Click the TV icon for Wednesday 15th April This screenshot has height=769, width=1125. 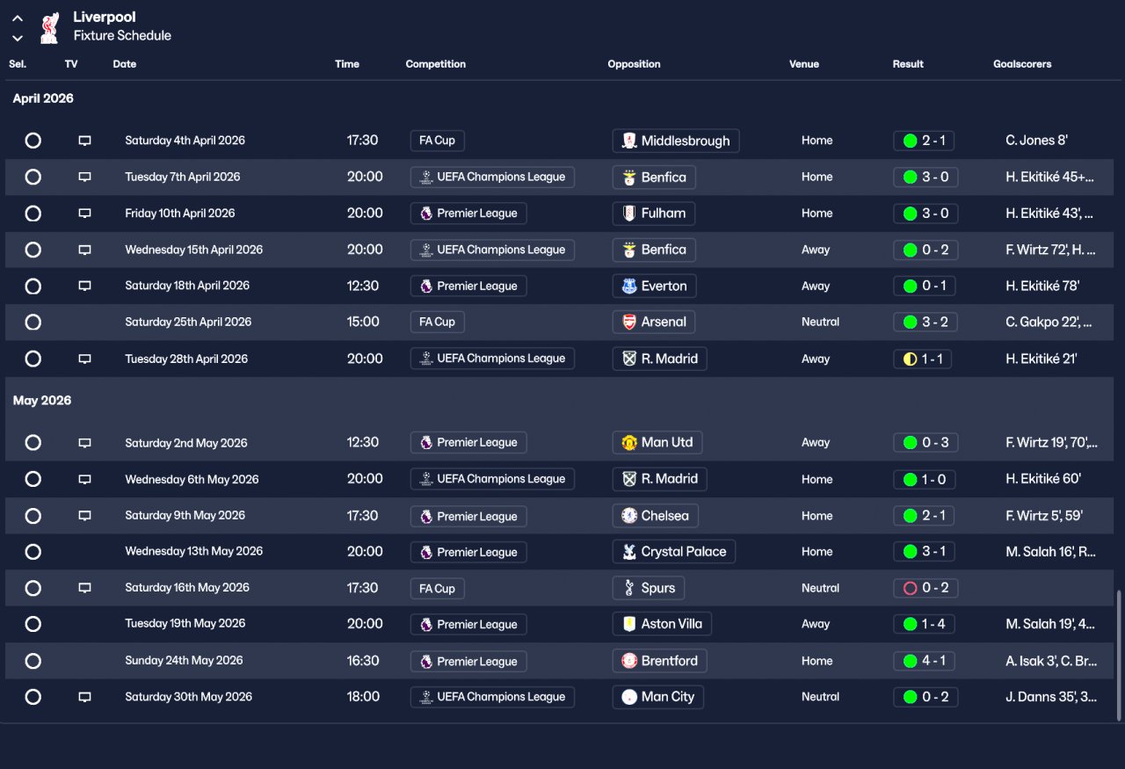click(x=84, y=250)
